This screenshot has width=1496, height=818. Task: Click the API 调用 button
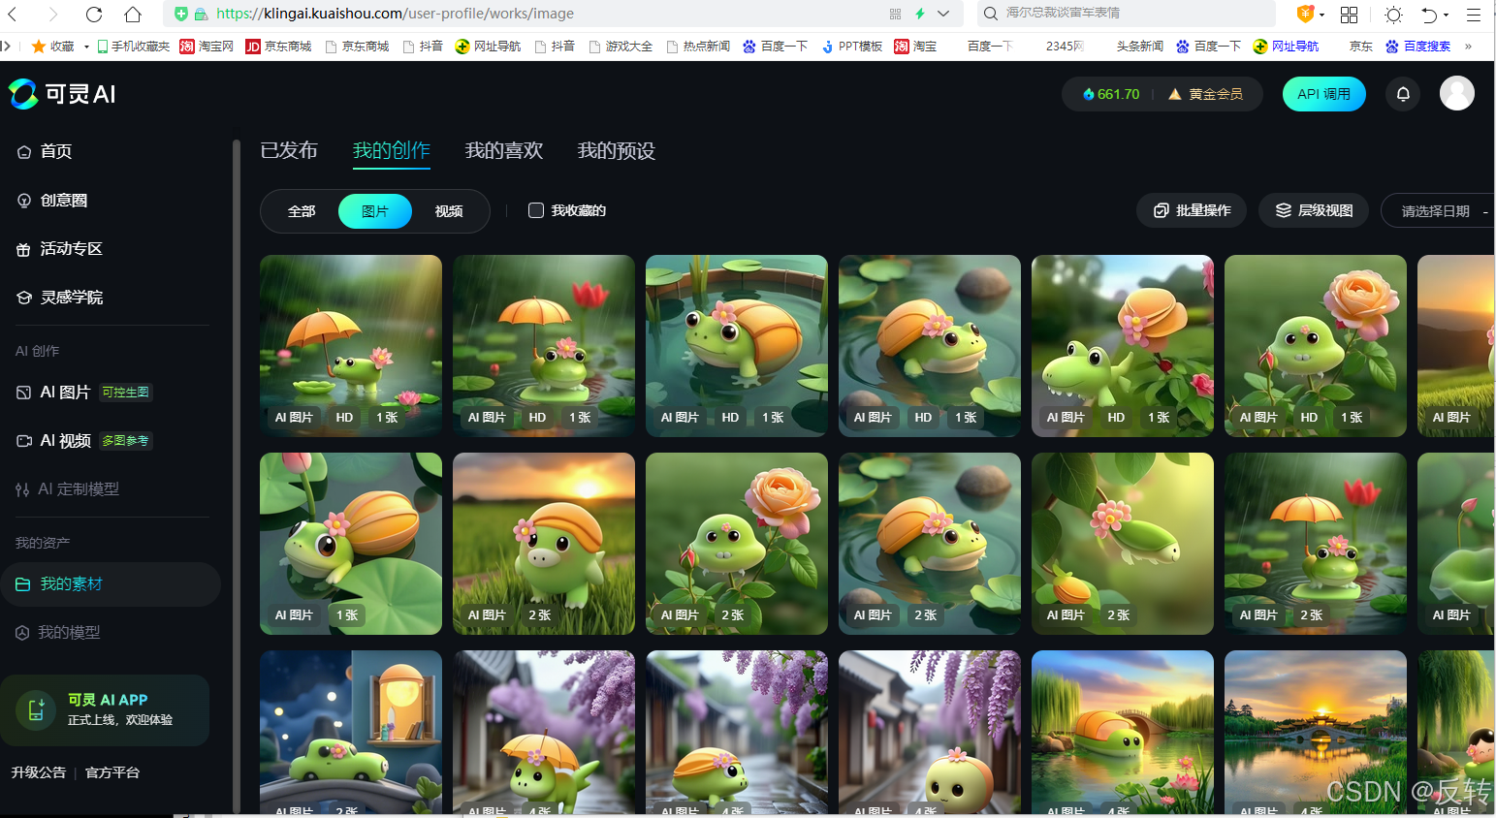[x=1324, y=94]
